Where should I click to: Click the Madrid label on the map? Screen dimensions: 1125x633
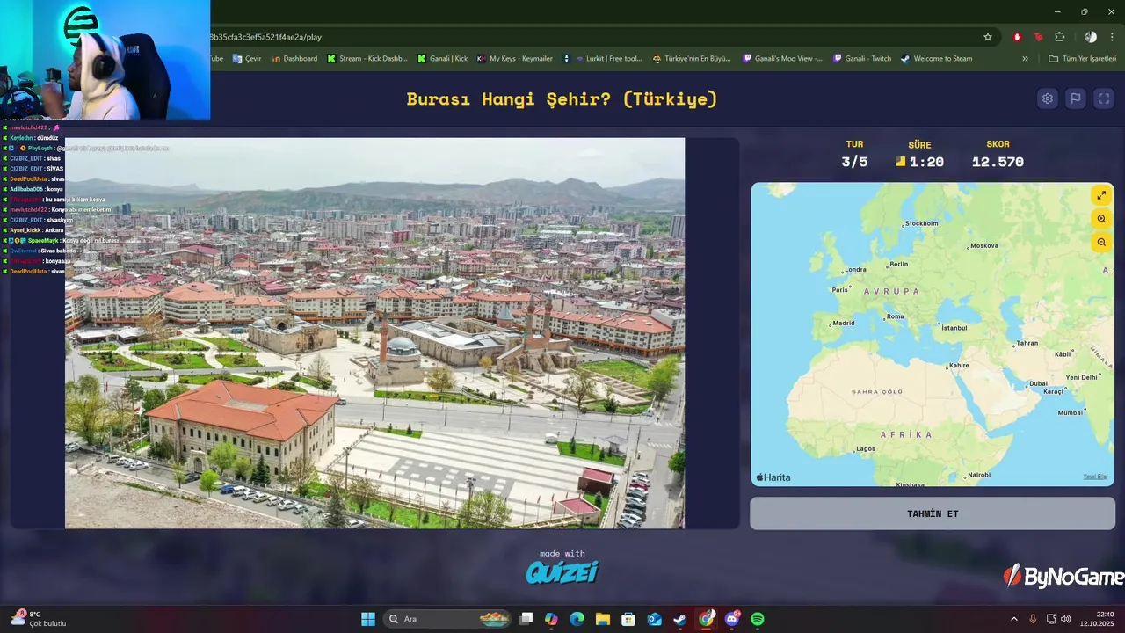(844, 323)
